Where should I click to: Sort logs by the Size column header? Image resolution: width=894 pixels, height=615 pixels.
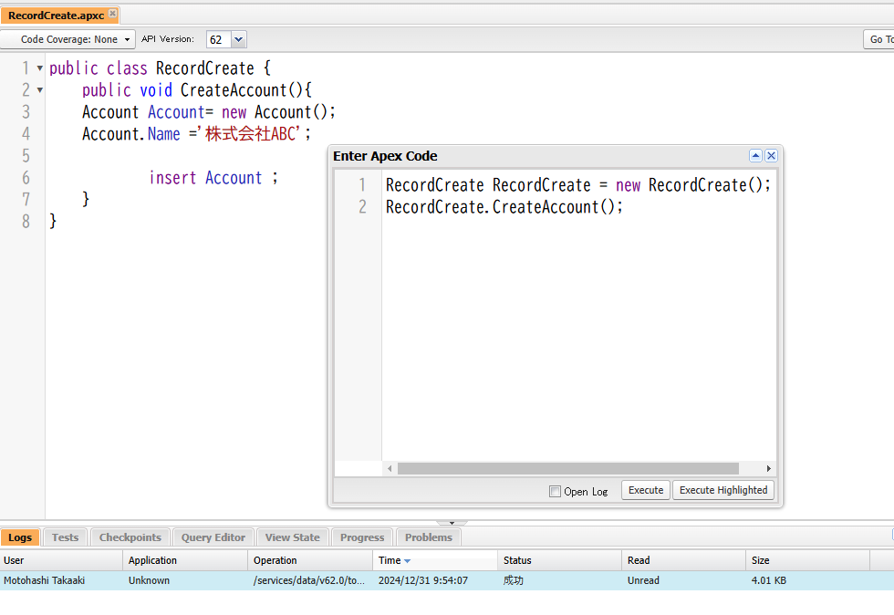pyautogui.click(x=808, y=560)
